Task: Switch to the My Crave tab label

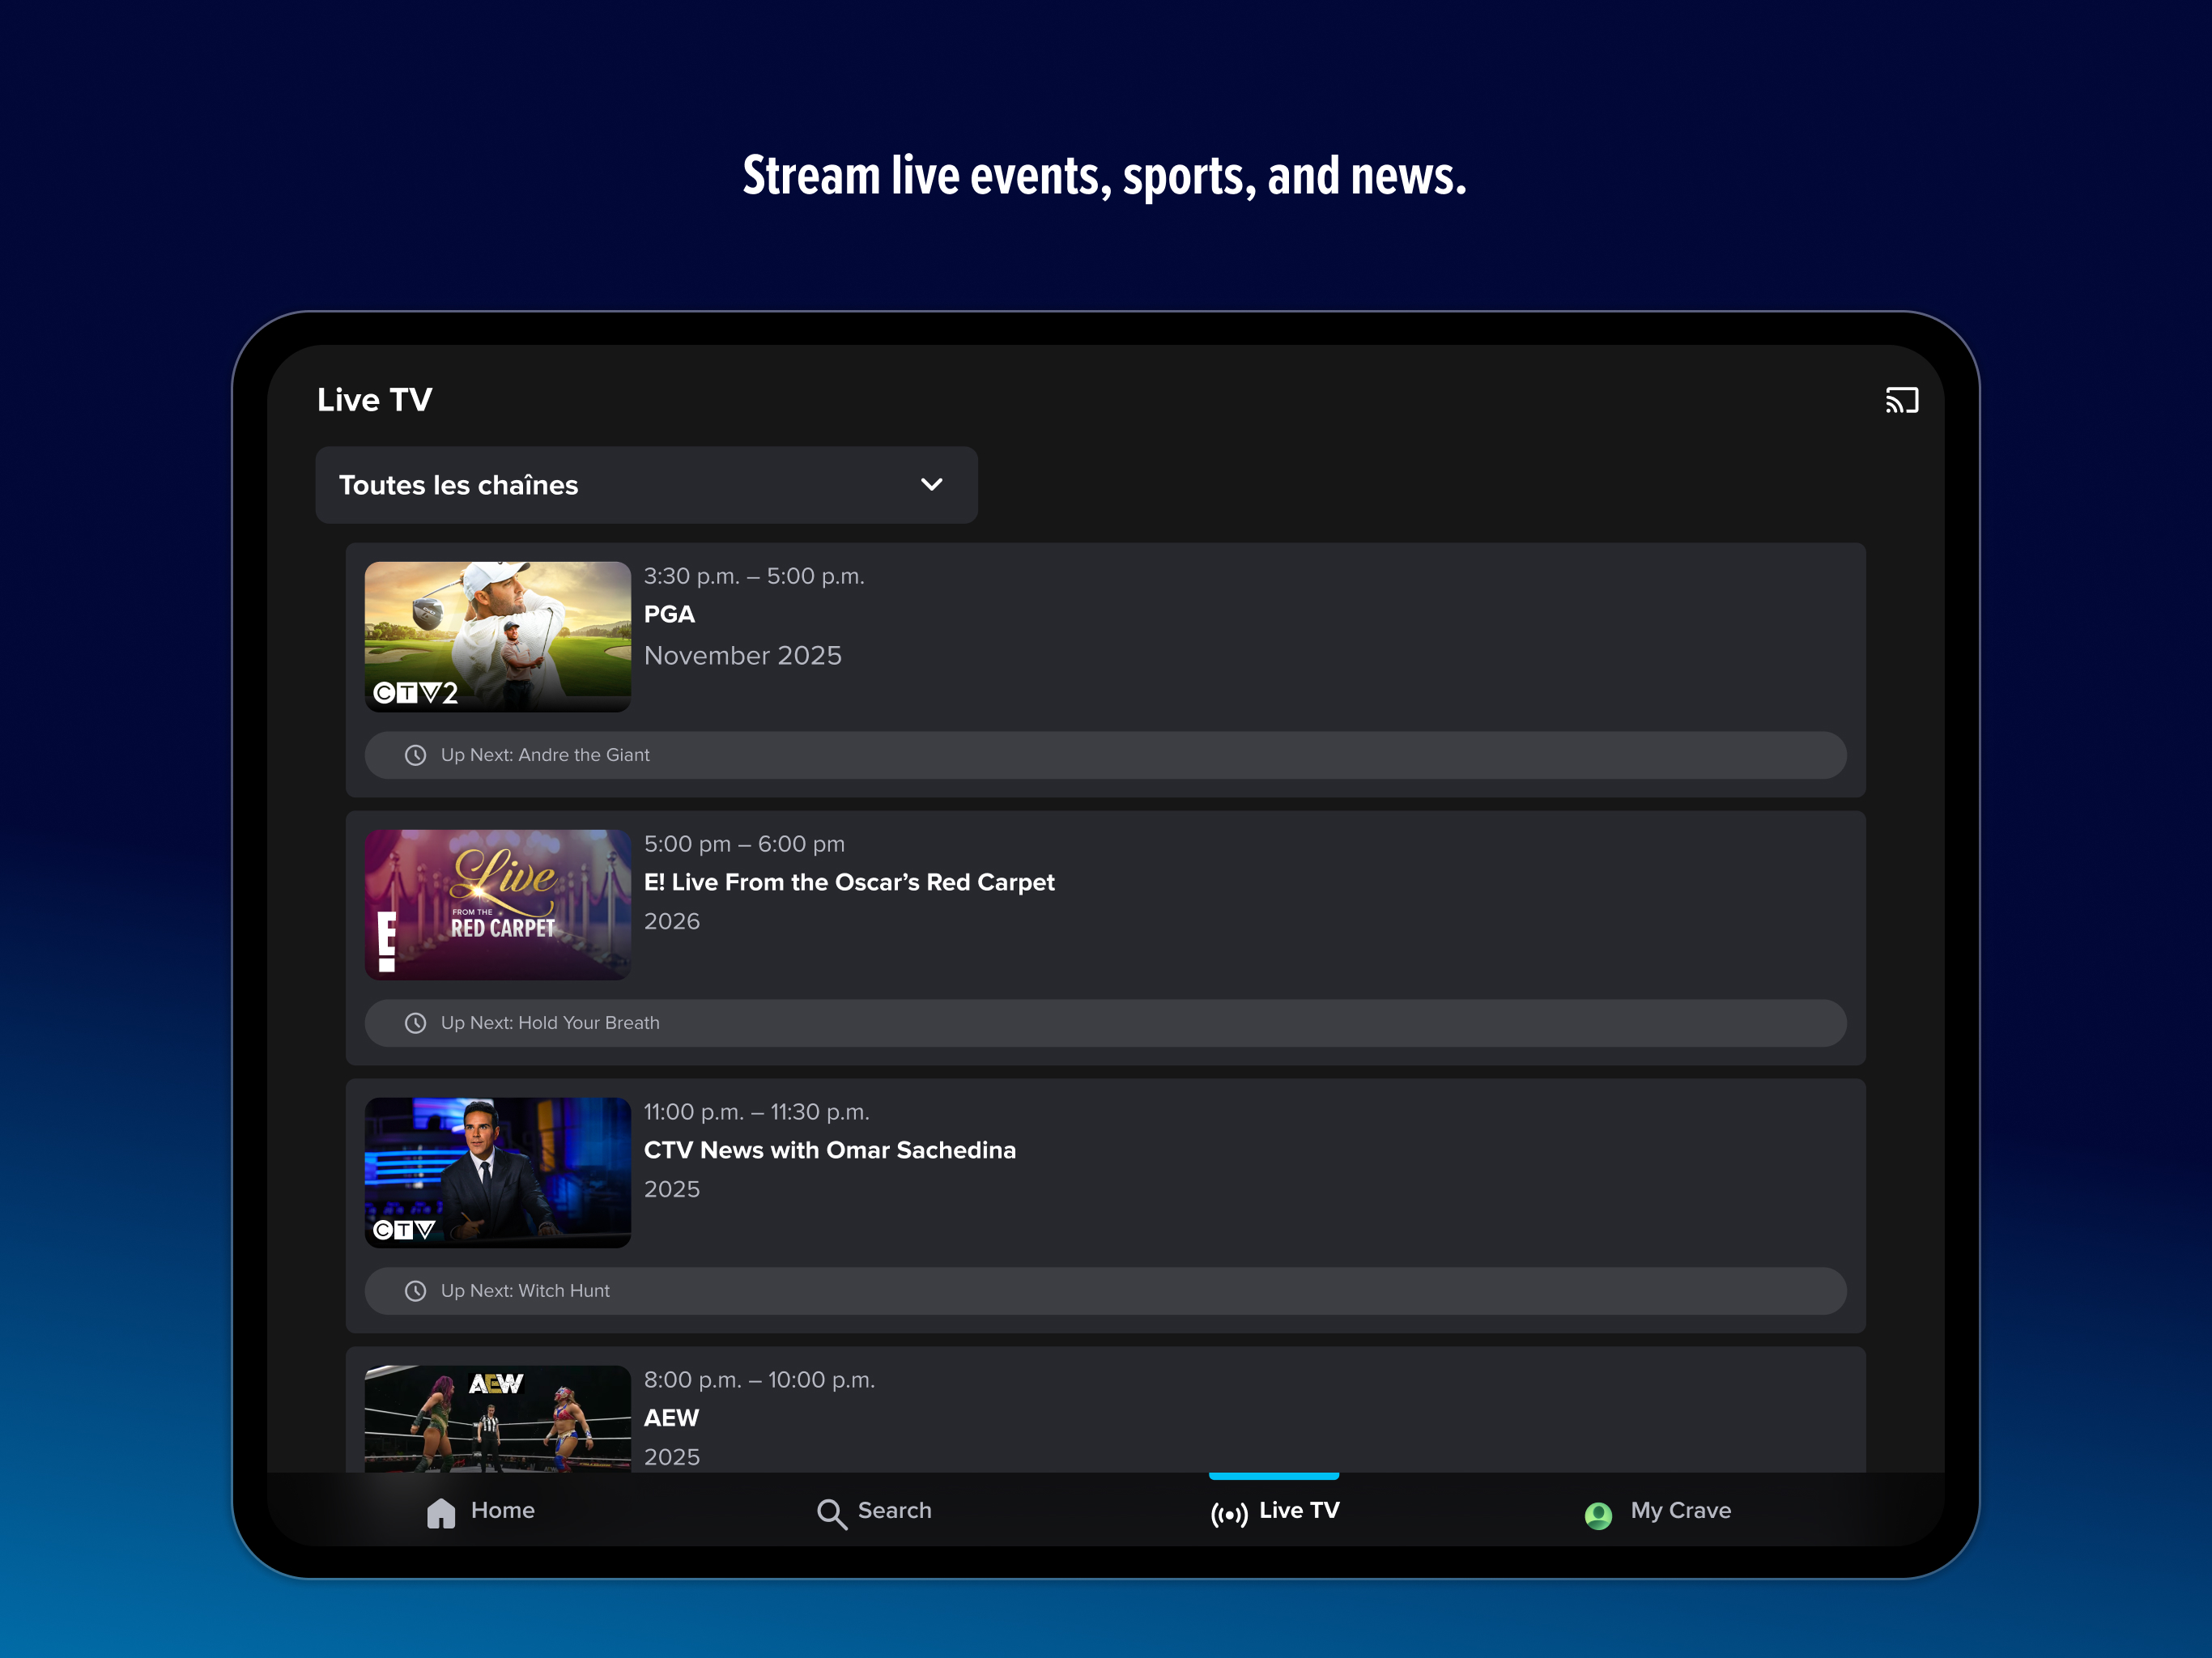Action: pyautogui.click(x=1680, y=1510)
